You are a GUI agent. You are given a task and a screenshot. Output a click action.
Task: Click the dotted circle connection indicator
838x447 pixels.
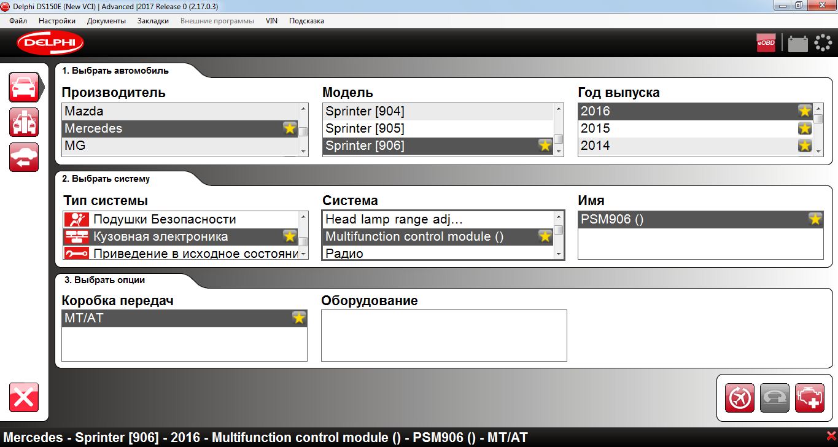pos(823,43)
